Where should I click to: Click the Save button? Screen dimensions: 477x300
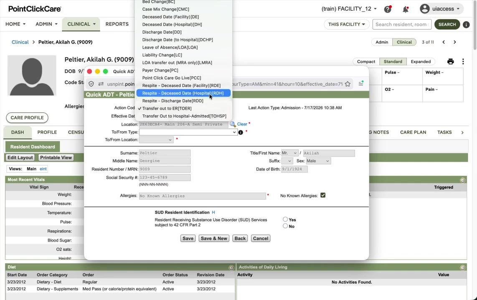188,238
